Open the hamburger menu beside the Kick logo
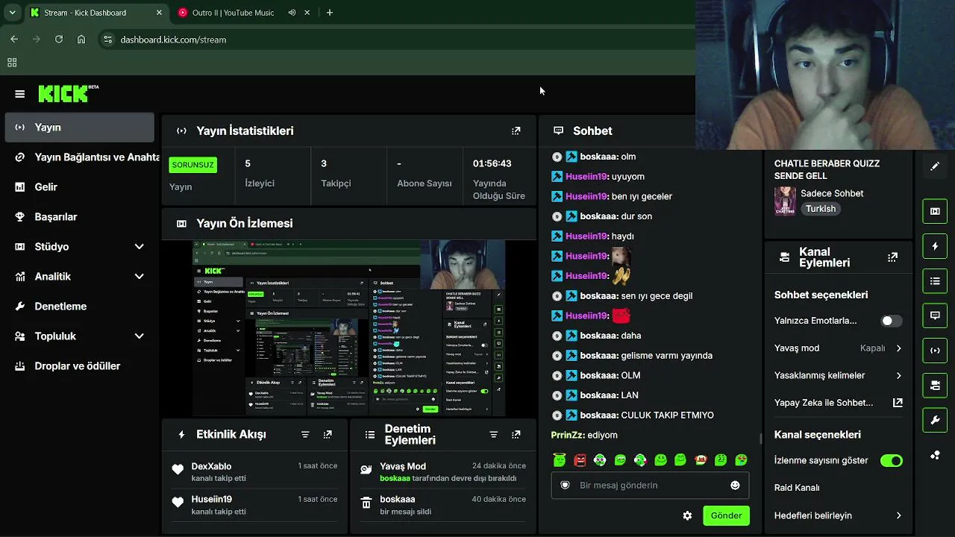The height and width of the screenshot is (537, 955). click(20, 94)
